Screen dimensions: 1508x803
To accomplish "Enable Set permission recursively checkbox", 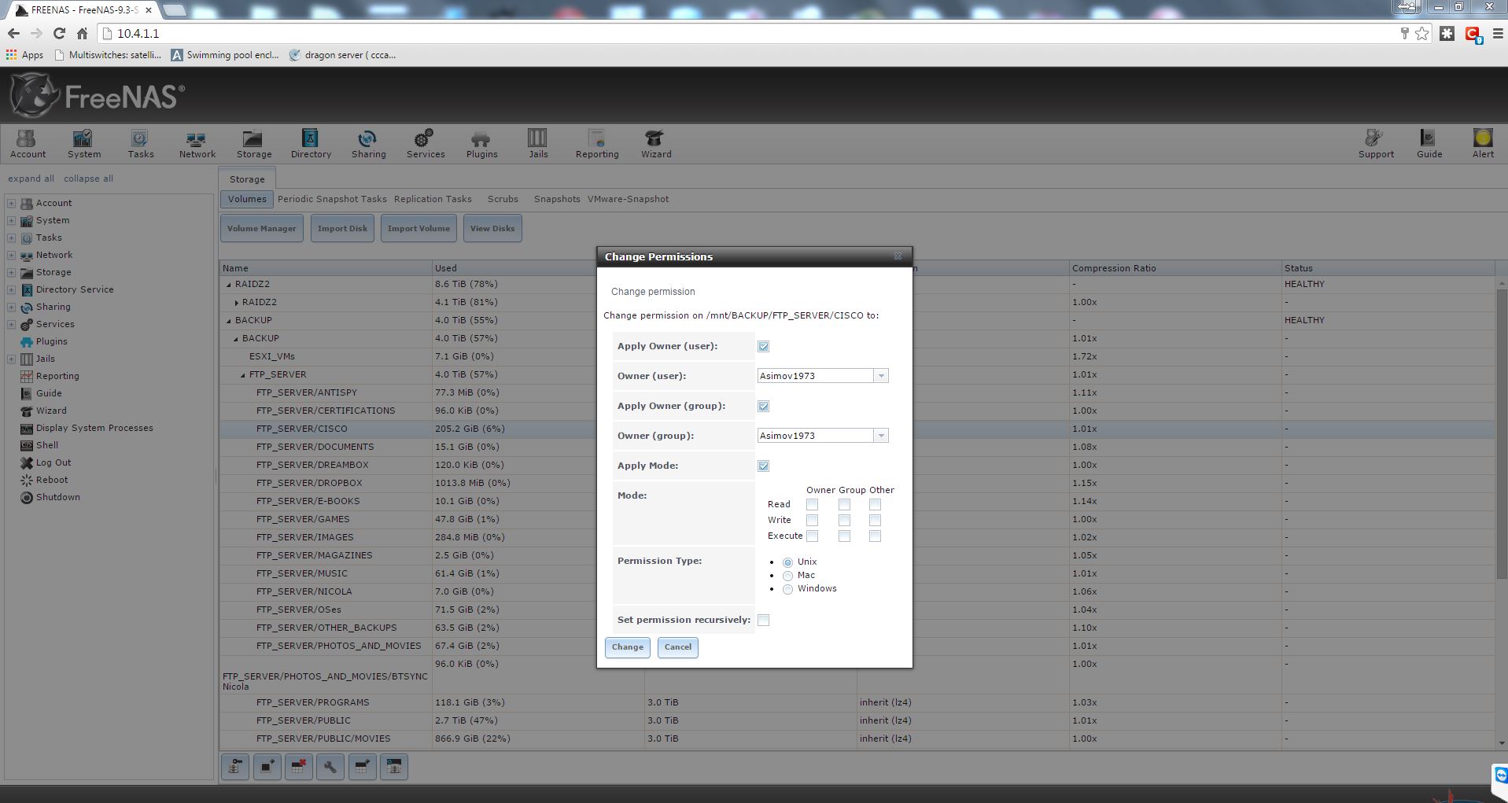I will coord(763,620).
